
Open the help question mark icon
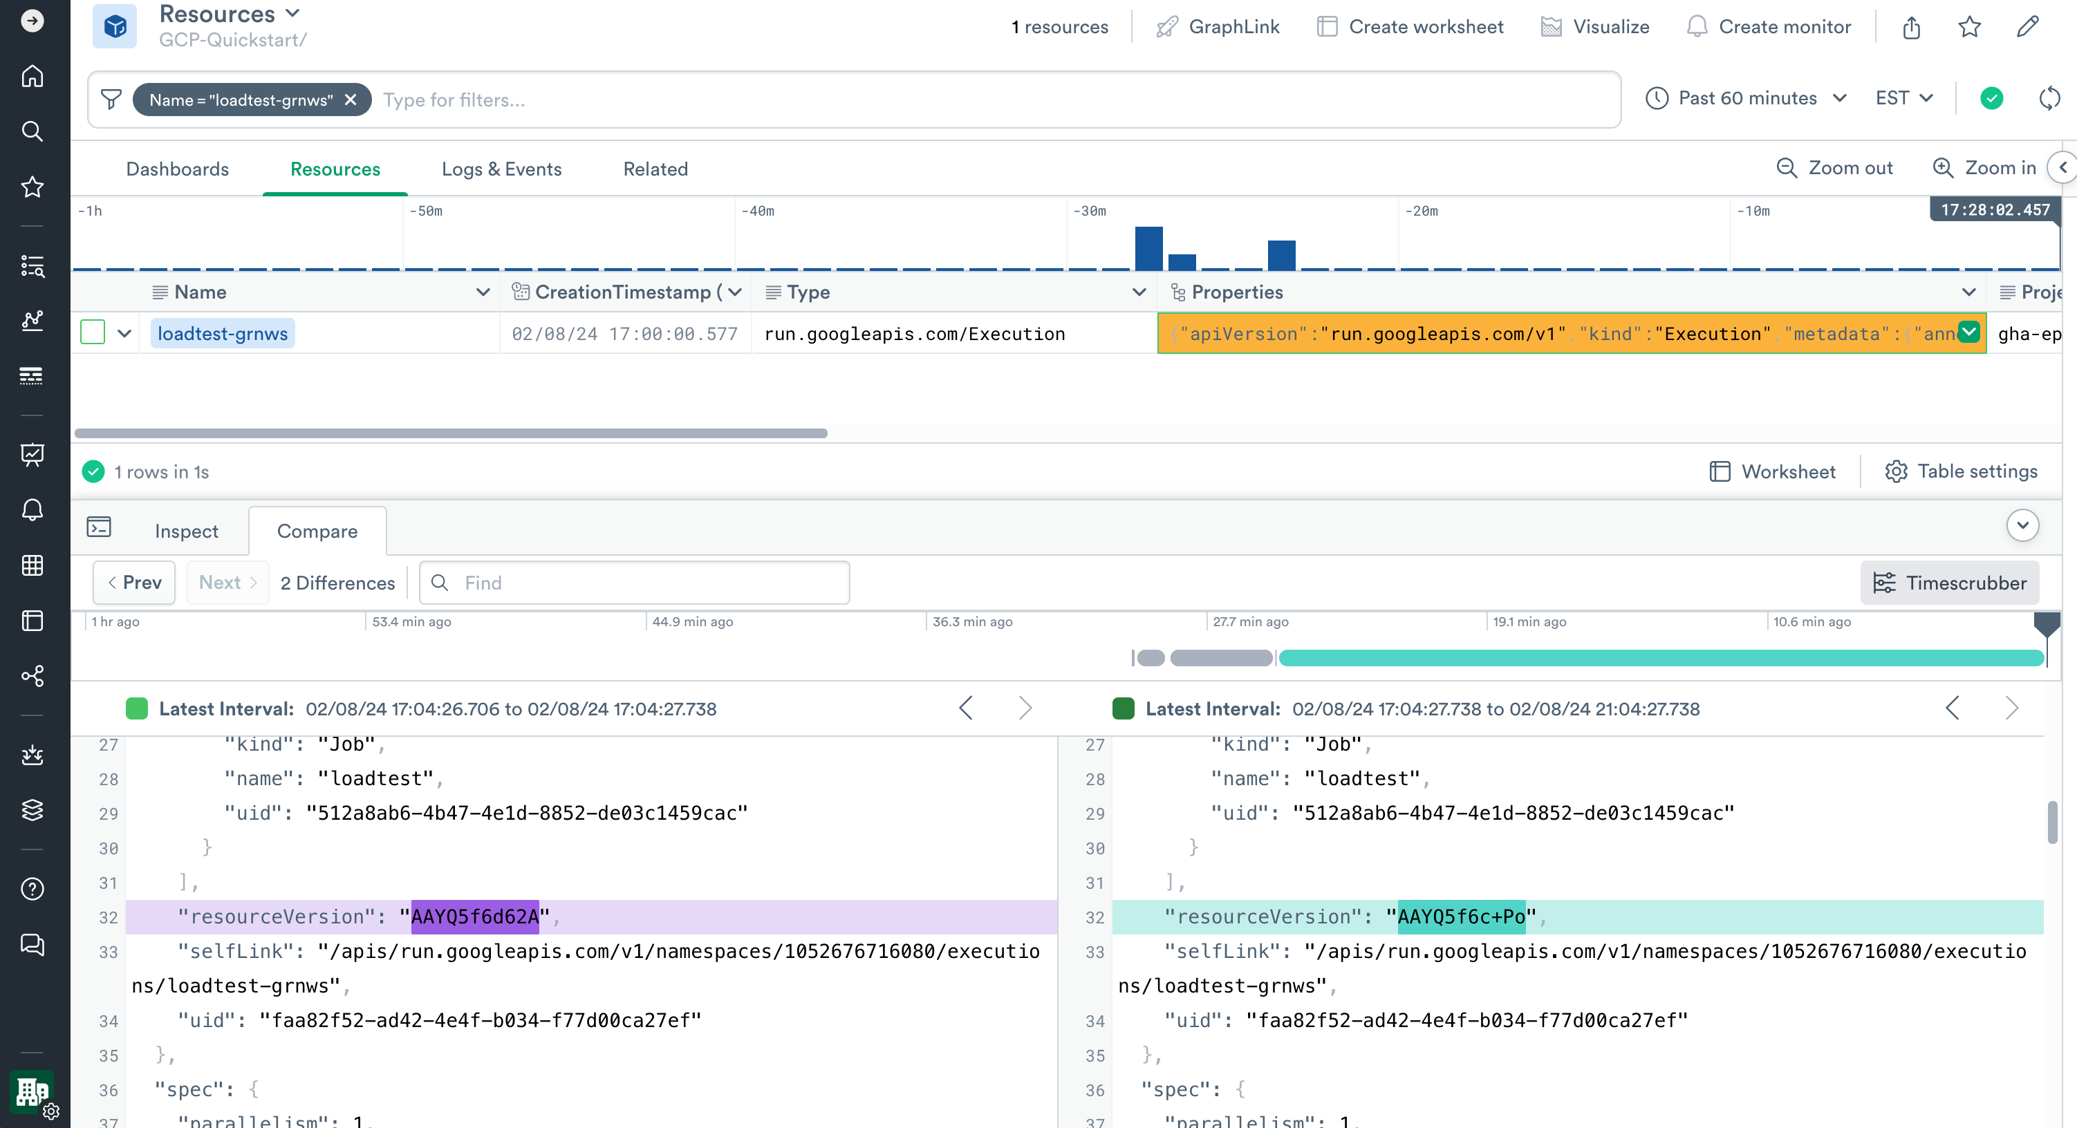32,889
